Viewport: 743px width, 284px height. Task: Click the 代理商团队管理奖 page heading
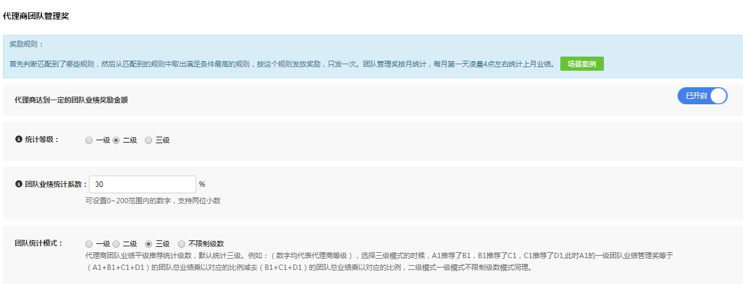coord(36,16)
